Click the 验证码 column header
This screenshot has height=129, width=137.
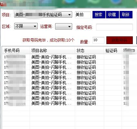point(113,51)
